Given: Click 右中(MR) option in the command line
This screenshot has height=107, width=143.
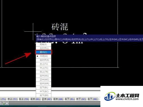Looking at the screenshot, I should [58, 99].
